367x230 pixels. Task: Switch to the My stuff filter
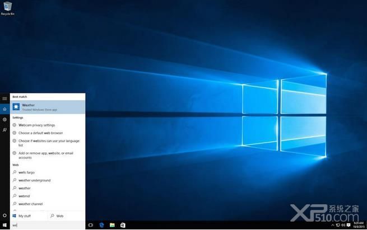pyautogui.click(x=29, y=216)
